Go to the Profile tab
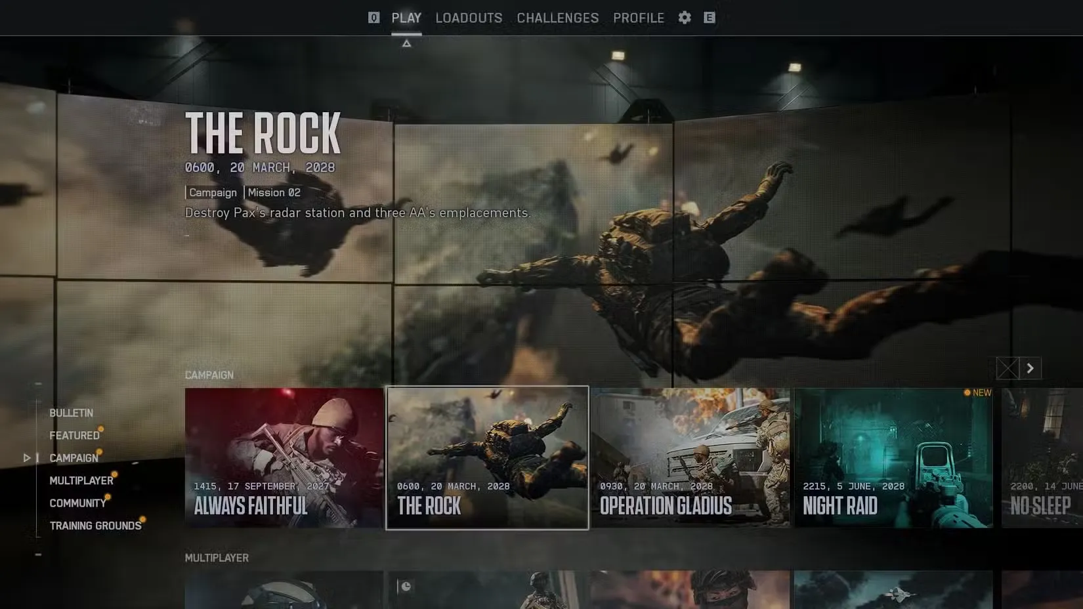 (x=638, y=18)
